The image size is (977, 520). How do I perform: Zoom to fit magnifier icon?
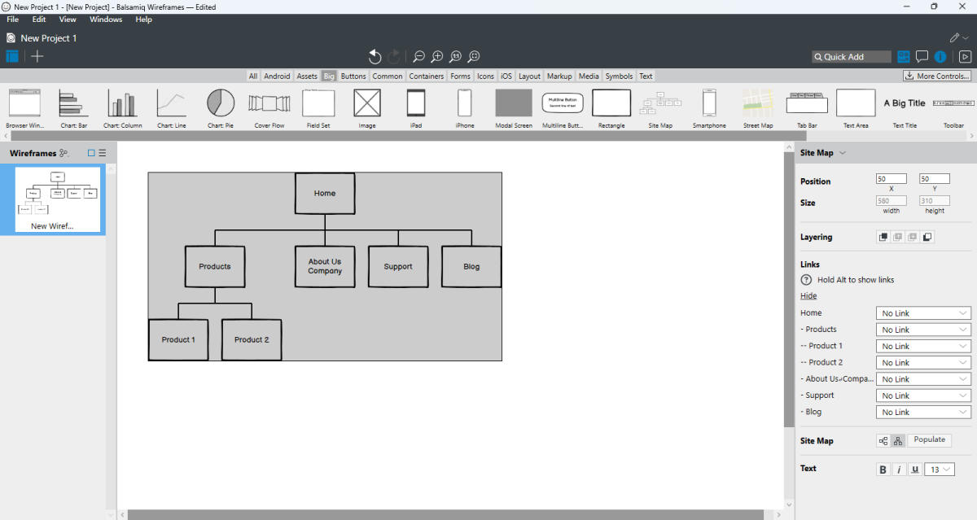tap(474, 56)
